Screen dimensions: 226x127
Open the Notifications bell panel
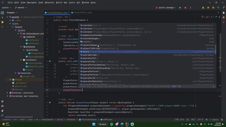pos(224,13)
